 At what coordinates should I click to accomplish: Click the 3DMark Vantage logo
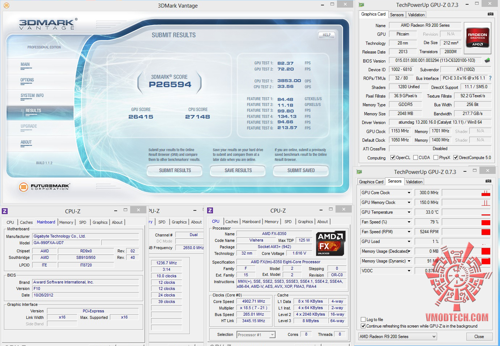coord(48,24)
